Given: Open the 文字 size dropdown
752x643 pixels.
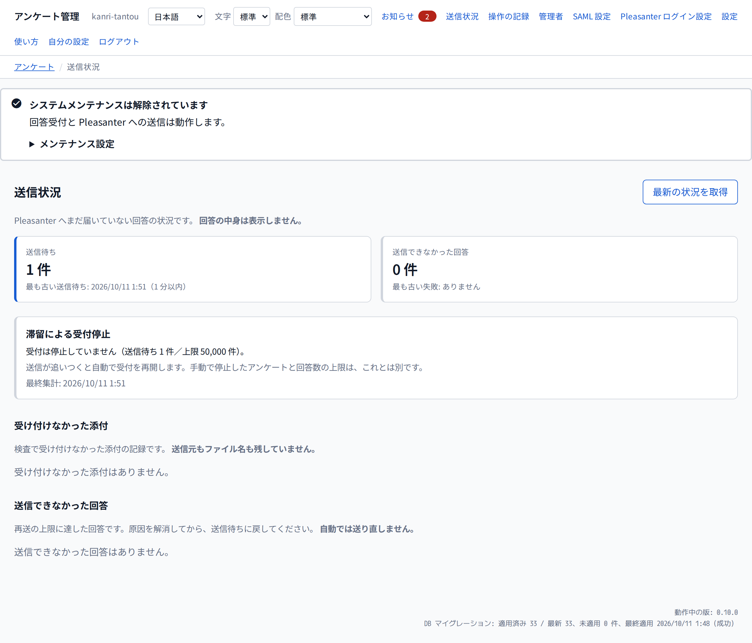Looking at the screenshot, I should [251, 17].
